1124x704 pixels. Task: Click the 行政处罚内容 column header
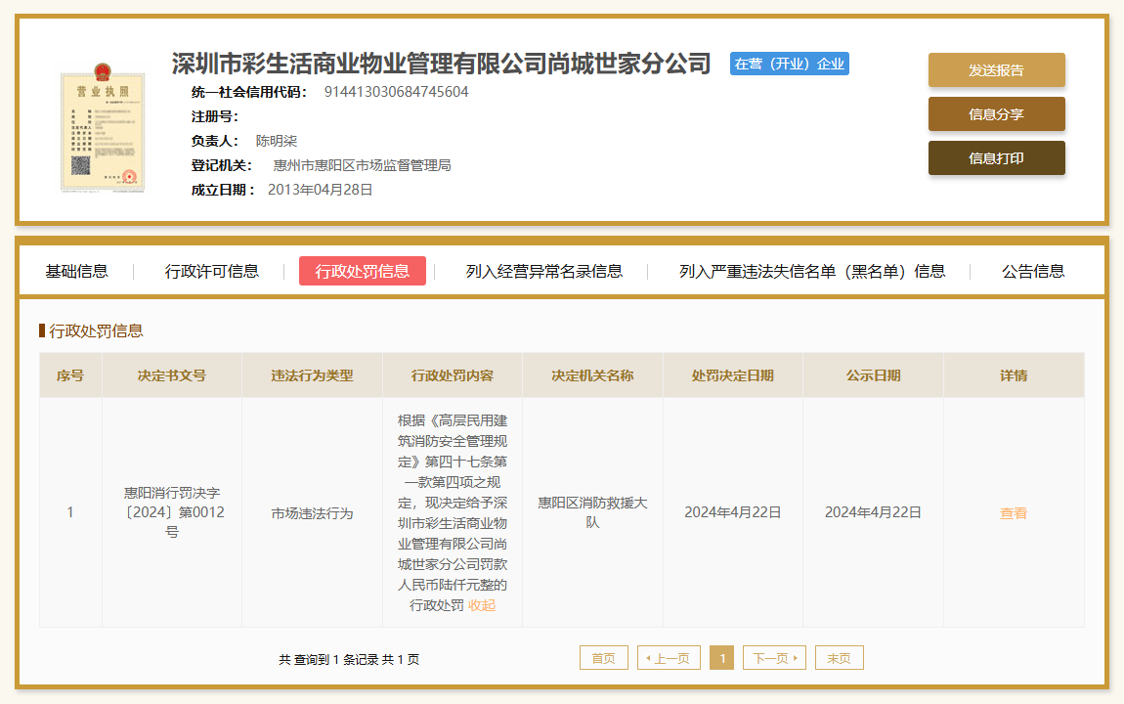point(453,375)
